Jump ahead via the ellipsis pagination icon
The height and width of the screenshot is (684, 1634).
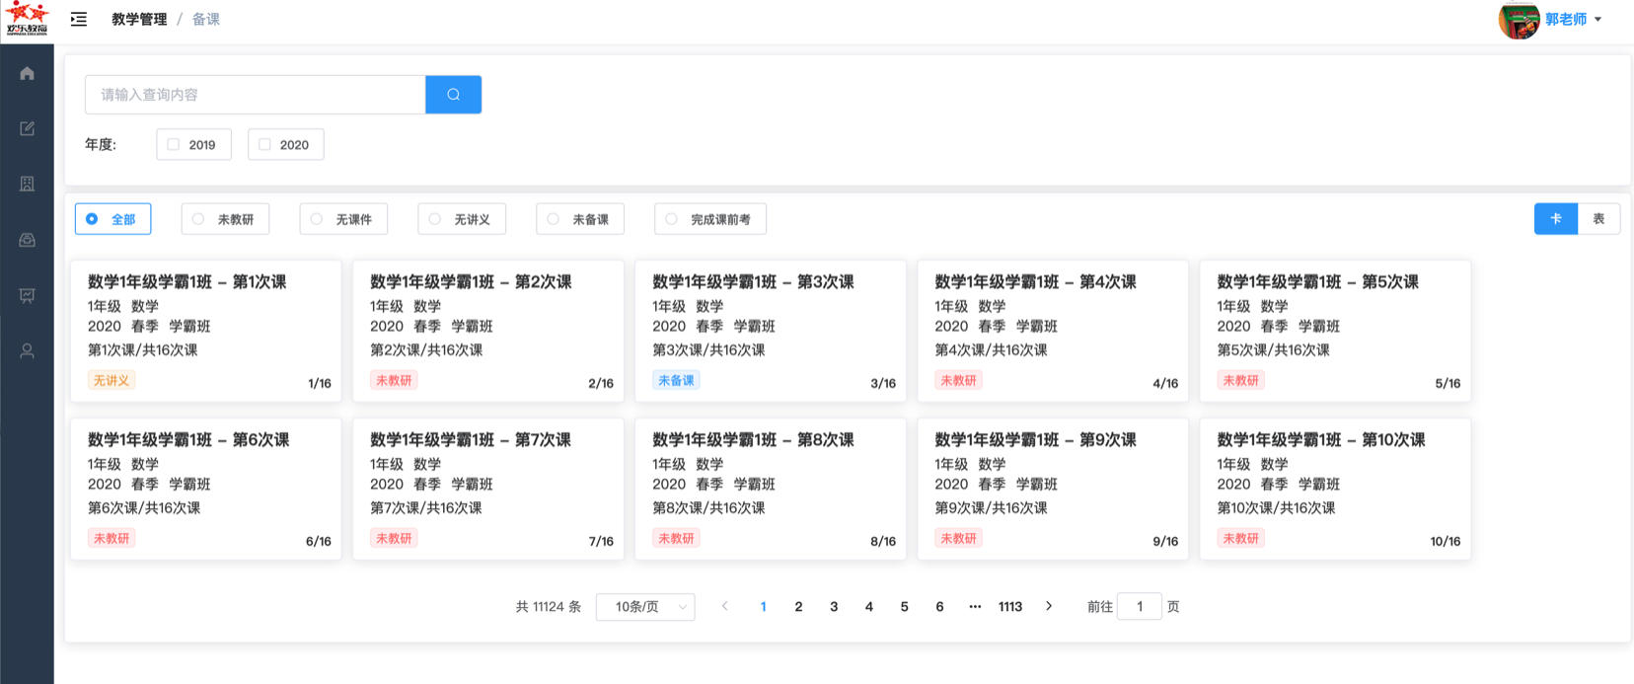tap(975, 606)
